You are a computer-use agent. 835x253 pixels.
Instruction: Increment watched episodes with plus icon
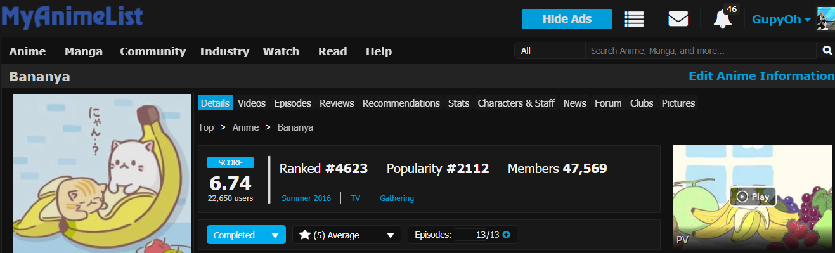point(506,235)
